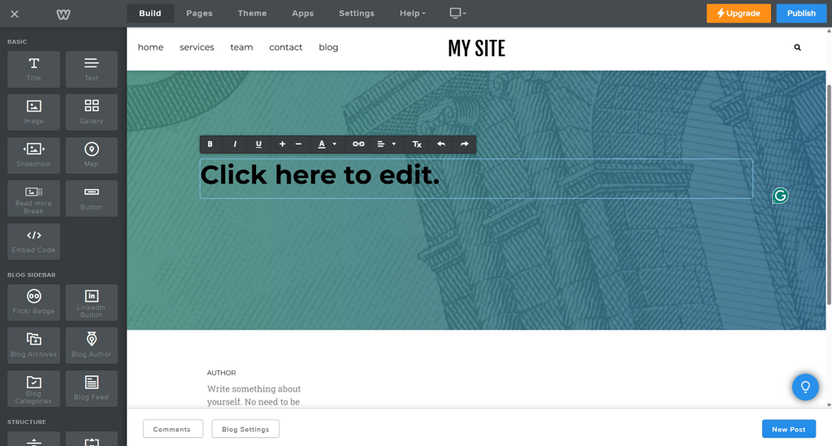Create a New Post
The width and height of the screenshot is (832, 446).
(x=788, y=429)
